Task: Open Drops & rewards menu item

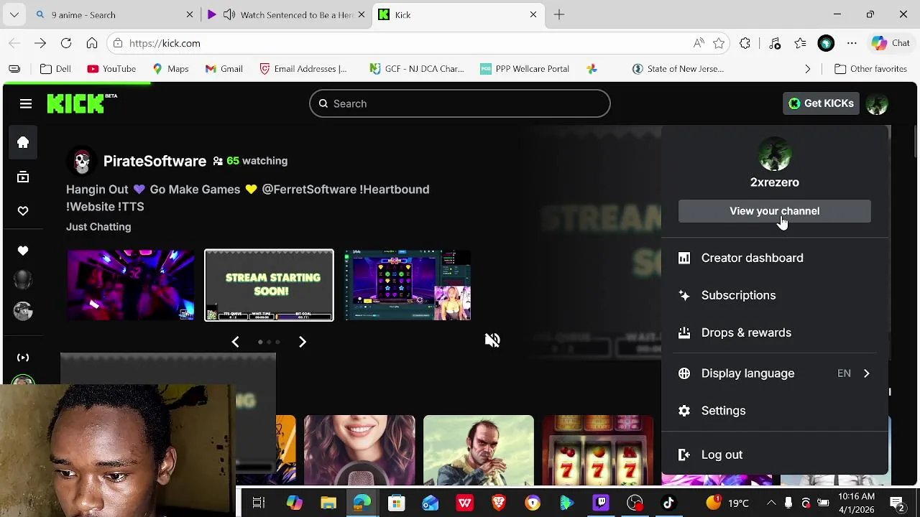Action: click(x=774, y=332)
